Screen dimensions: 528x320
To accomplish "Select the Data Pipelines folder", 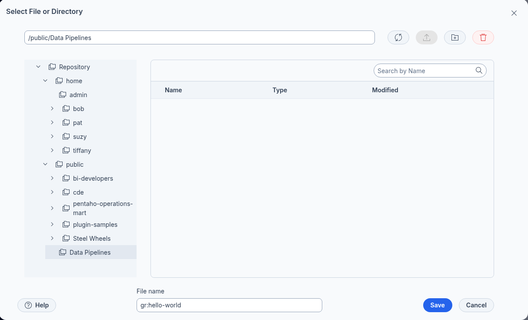I will (90, 253).
